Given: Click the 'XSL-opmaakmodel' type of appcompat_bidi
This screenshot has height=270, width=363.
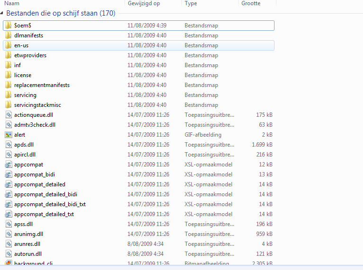Looking at the screenshot, I should [208, 174].
